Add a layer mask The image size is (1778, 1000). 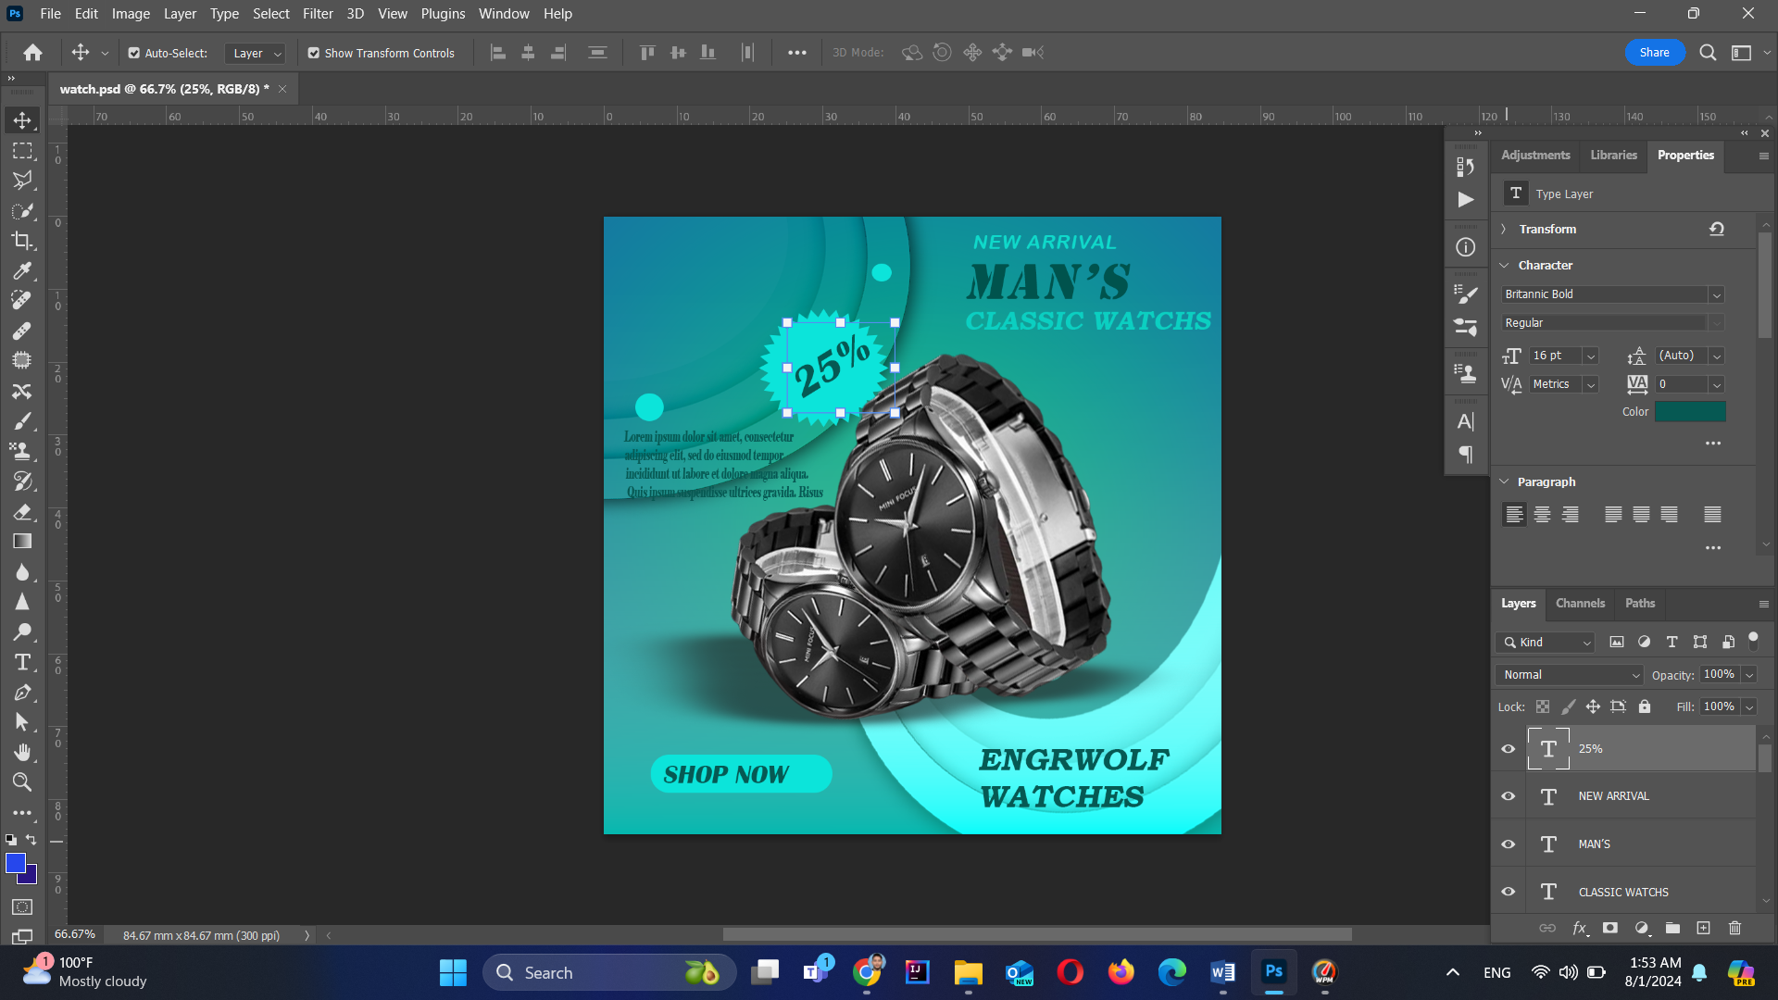(1610, 928)
